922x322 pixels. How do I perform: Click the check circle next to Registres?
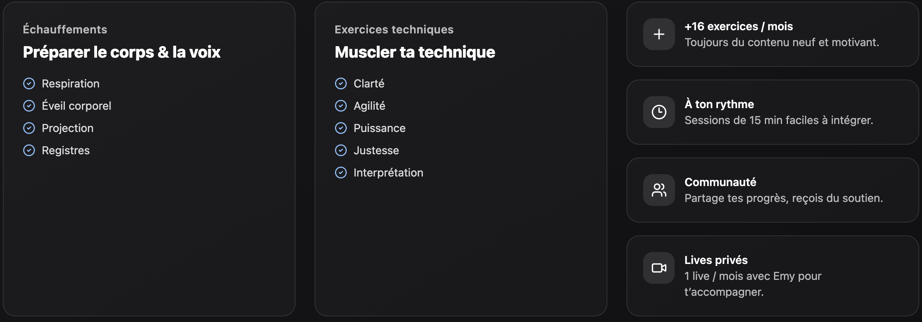[x=29, y=150]
